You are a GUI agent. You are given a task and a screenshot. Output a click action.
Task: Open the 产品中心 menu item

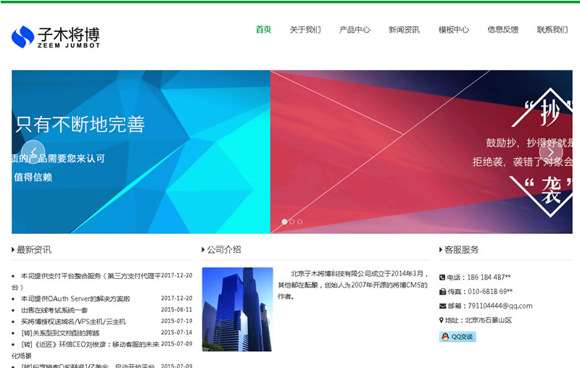(355, 30)
